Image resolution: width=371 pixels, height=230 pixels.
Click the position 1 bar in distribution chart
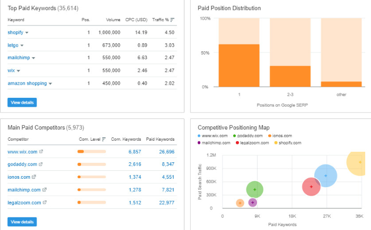click(239, 66)
